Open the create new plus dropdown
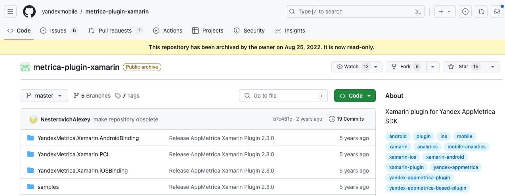505x196 pixels. tap(445, 12)
